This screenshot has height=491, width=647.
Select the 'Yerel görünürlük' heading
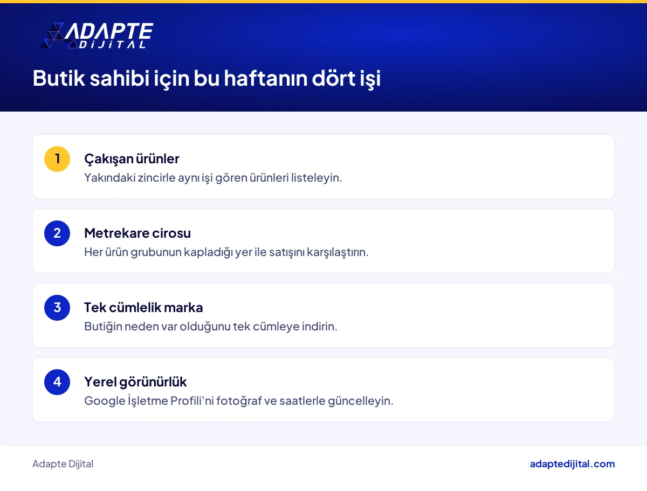[135, 382]
